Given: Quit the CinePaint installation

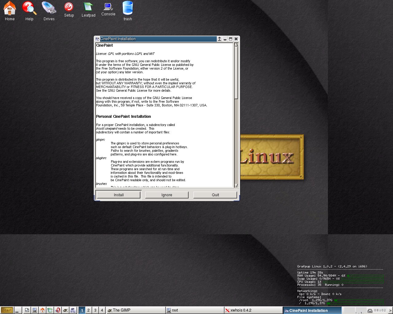Looking at the screenshot, I should 215,195.
